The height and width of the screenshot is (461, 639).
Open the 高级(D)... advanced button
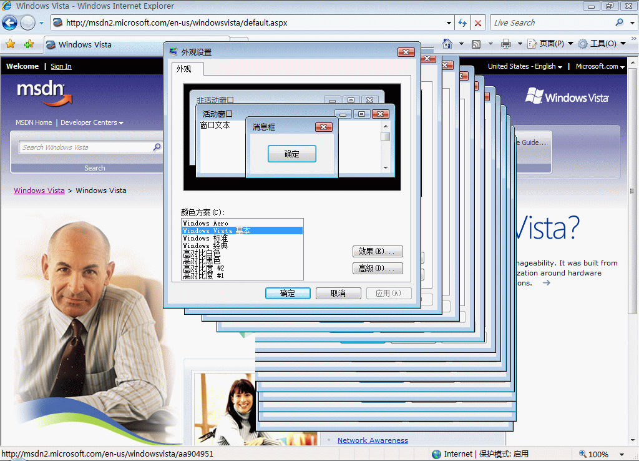point(378,269)
